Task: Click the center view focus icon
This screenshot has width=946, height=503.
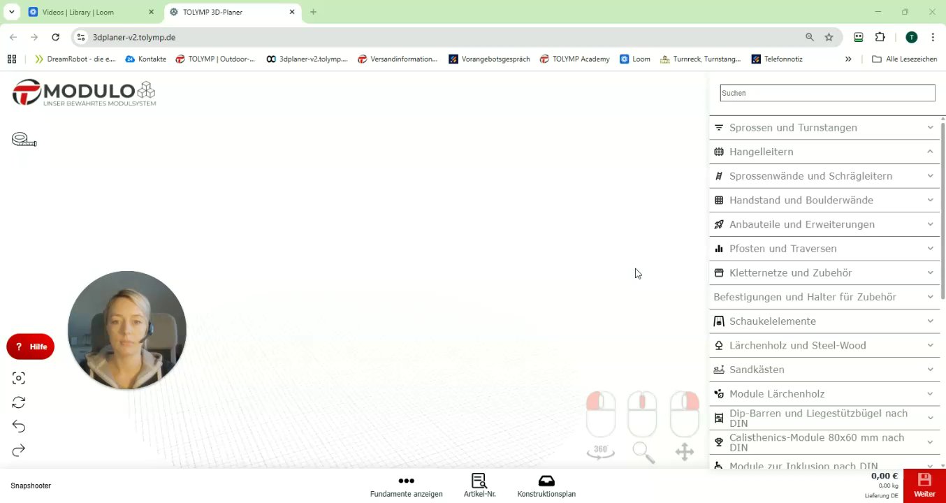Action: point(19,378)
